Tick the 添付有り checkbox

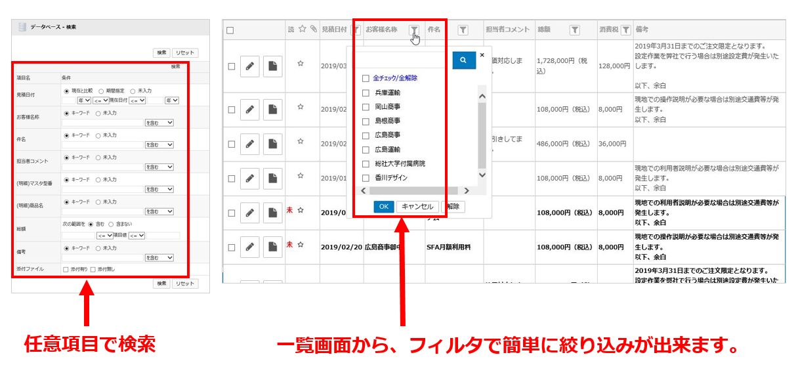(x=66, y=269)
